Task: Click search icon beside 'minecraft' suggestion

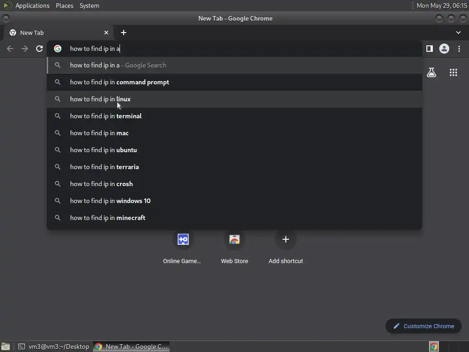Action: coord(58,218)
